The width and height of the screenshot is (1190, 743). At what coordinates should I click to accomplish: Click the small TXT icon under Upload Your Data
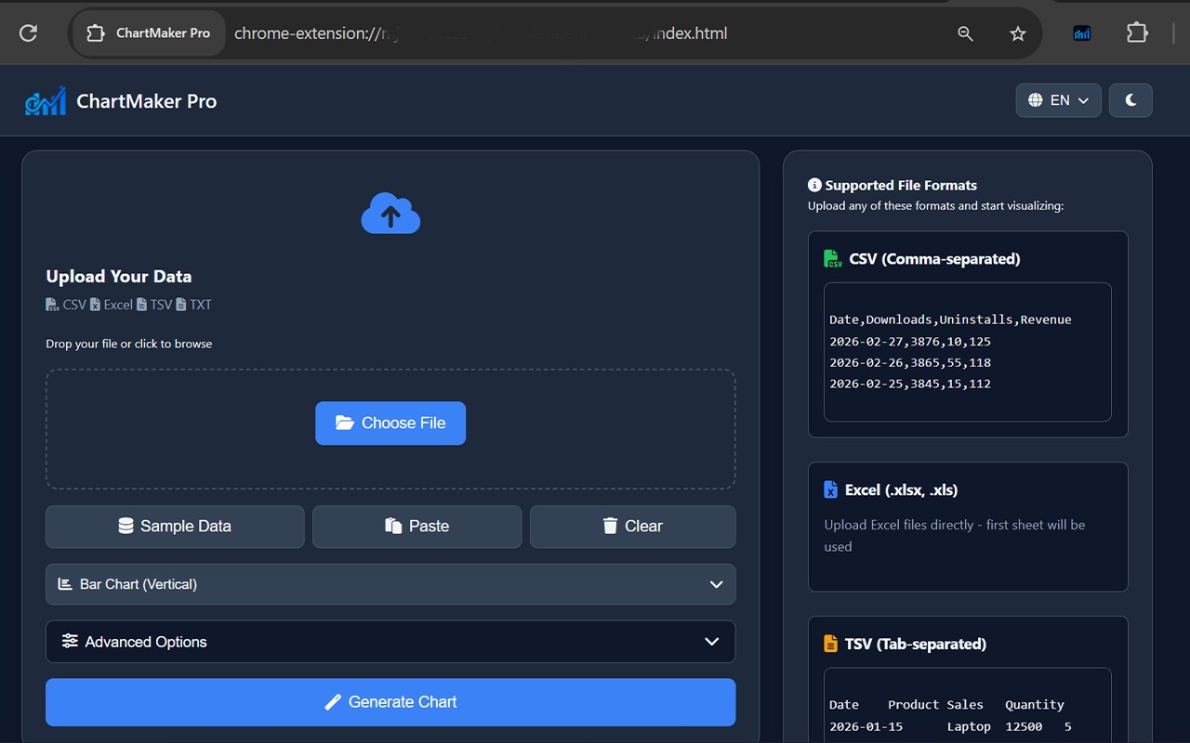point(181,305)
